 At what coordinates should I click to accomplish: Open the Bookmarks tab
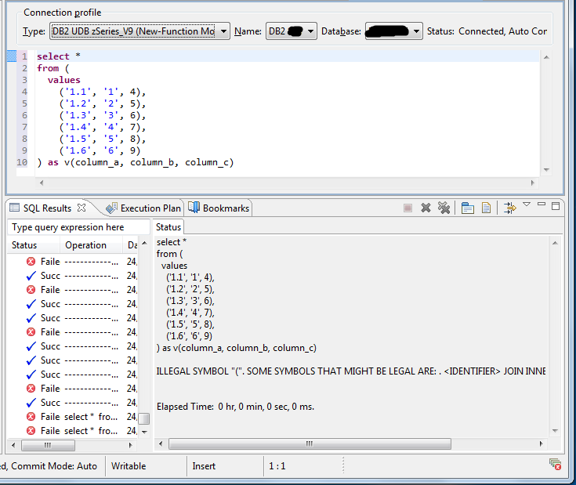click(x=219, y=208)
